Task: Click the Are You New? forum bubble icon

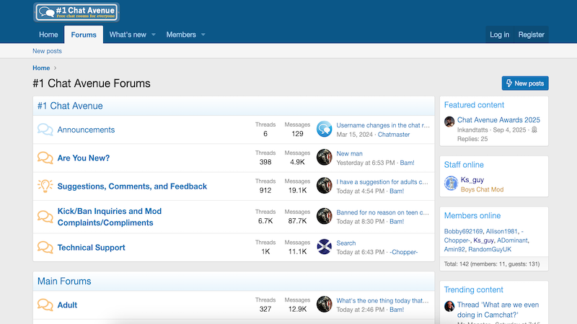Action: pyautogui.click(x=45, y=158)
